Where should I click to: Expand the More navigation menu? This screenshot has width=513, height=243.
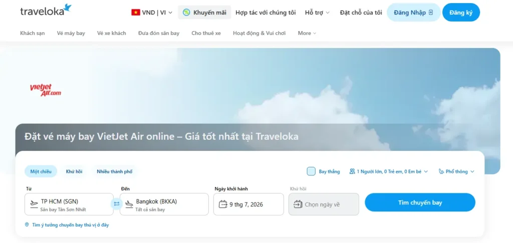pos(307,33)
